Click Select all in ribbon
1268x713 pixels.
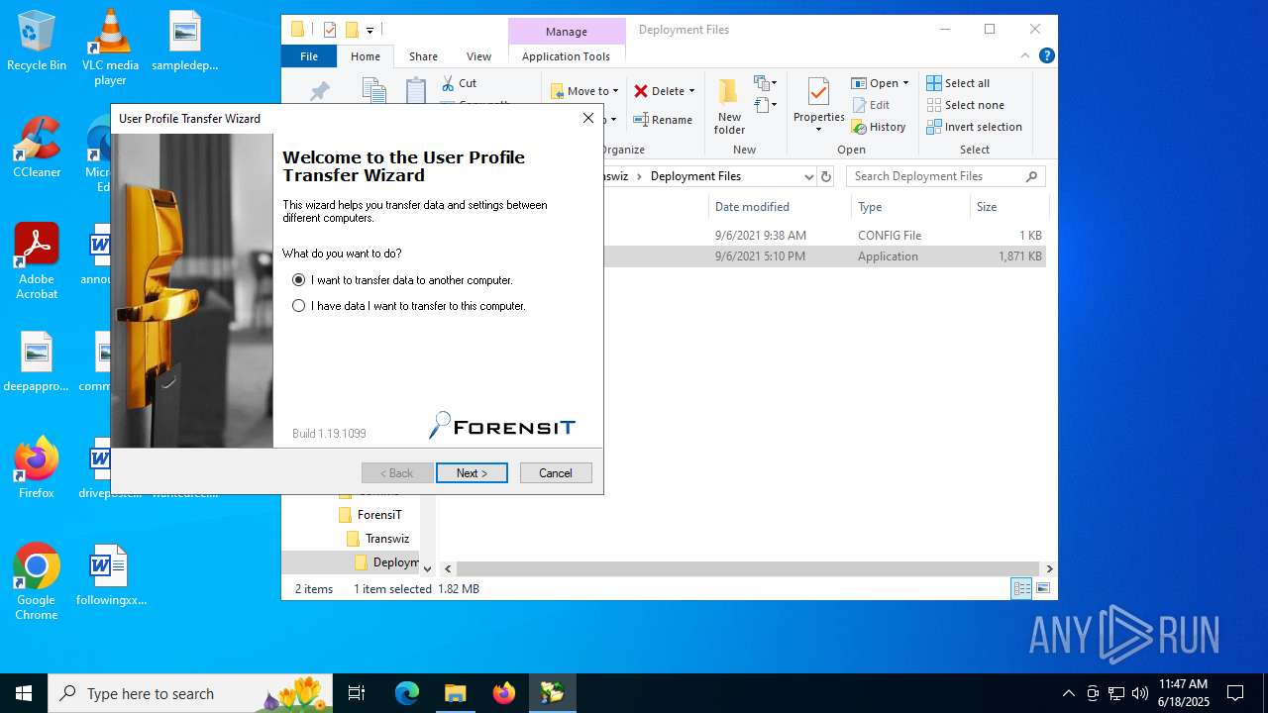click(958, 83)
